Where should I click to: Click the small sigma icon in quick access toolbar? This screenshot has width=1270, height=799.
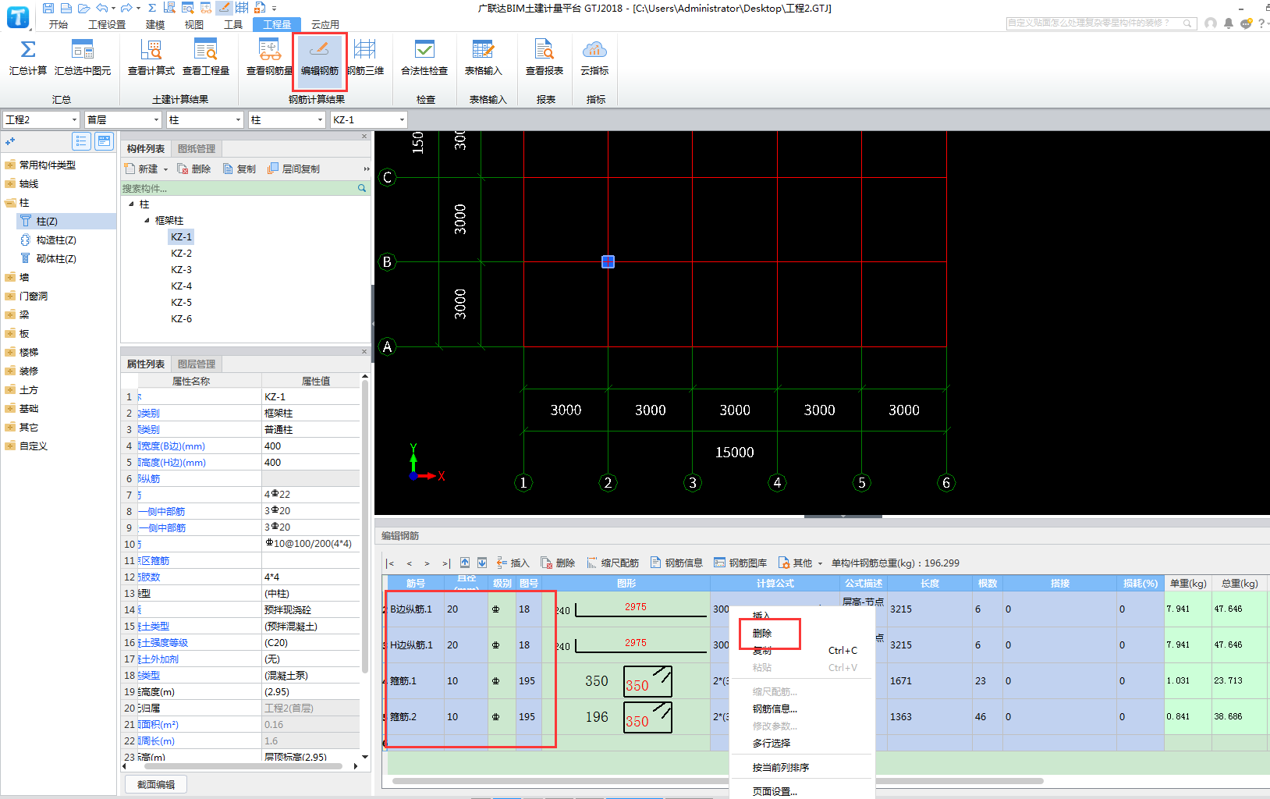tap(152, 8)
